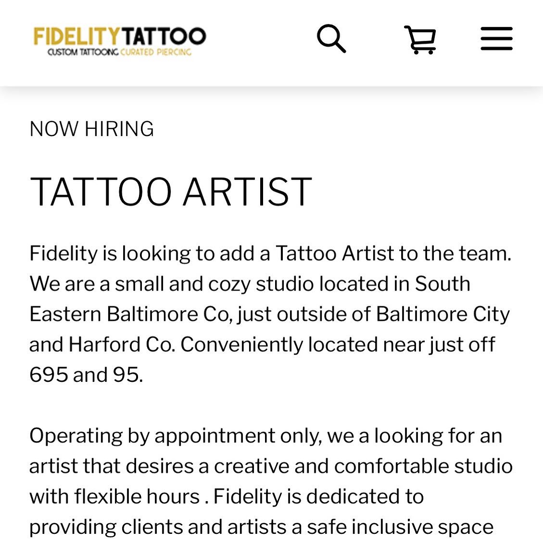Viewport: 543px width, 543px height.
Task: Click the Custom Tattooing tagline
Action: point(83,52)
